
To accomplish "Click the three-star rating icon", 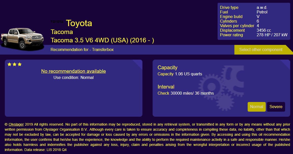I will click(x=15, y=64).
